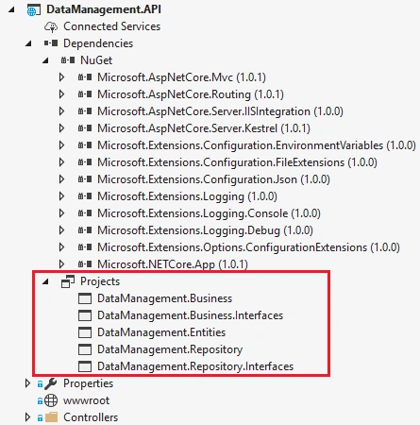
Task: Click the Controllers folder icon
Action: (51, 417)
